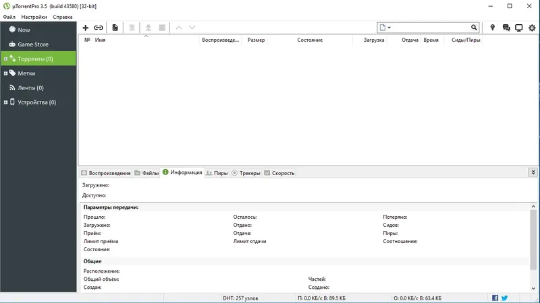Expand the Устройства tree node

click(5, 102)
